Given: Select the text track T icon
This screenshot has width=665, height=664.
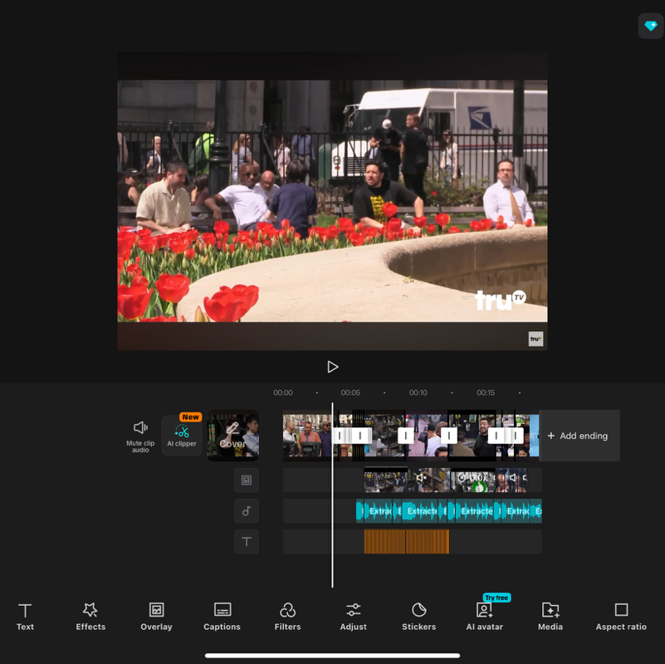Looking at the screenshot, I should [x=247, y=542].
